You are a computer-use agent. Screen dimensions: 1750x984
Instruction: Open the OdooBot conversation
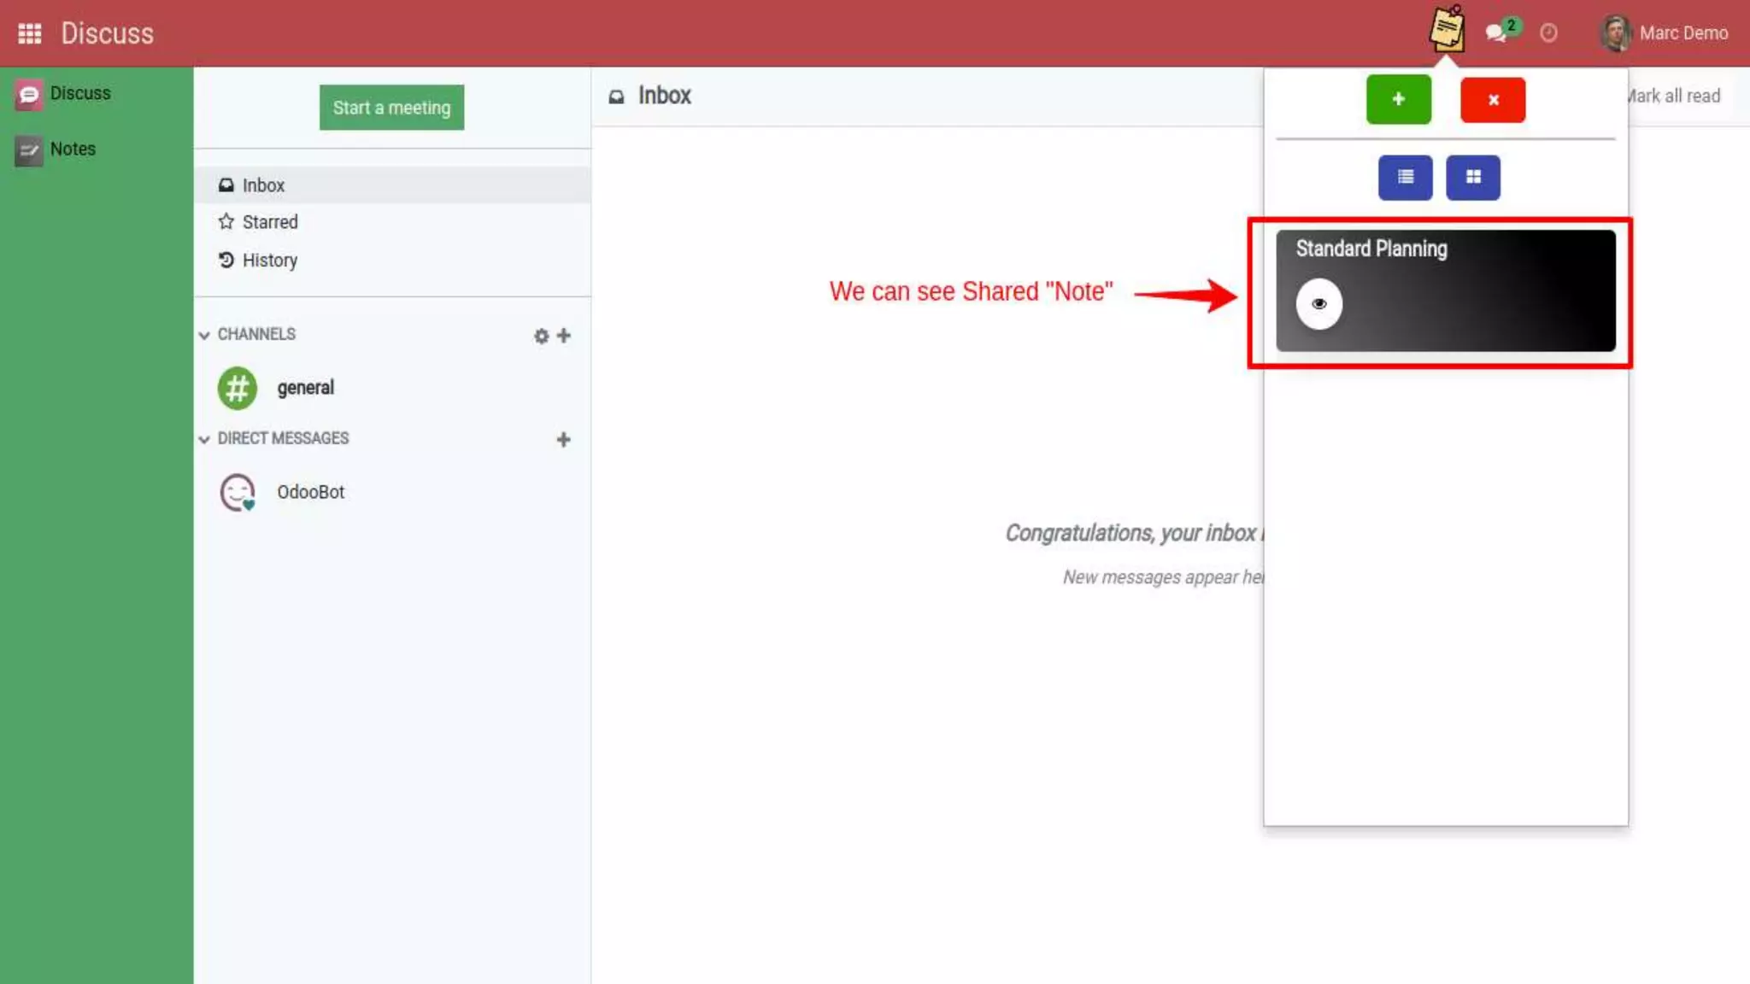pos(309,492)
